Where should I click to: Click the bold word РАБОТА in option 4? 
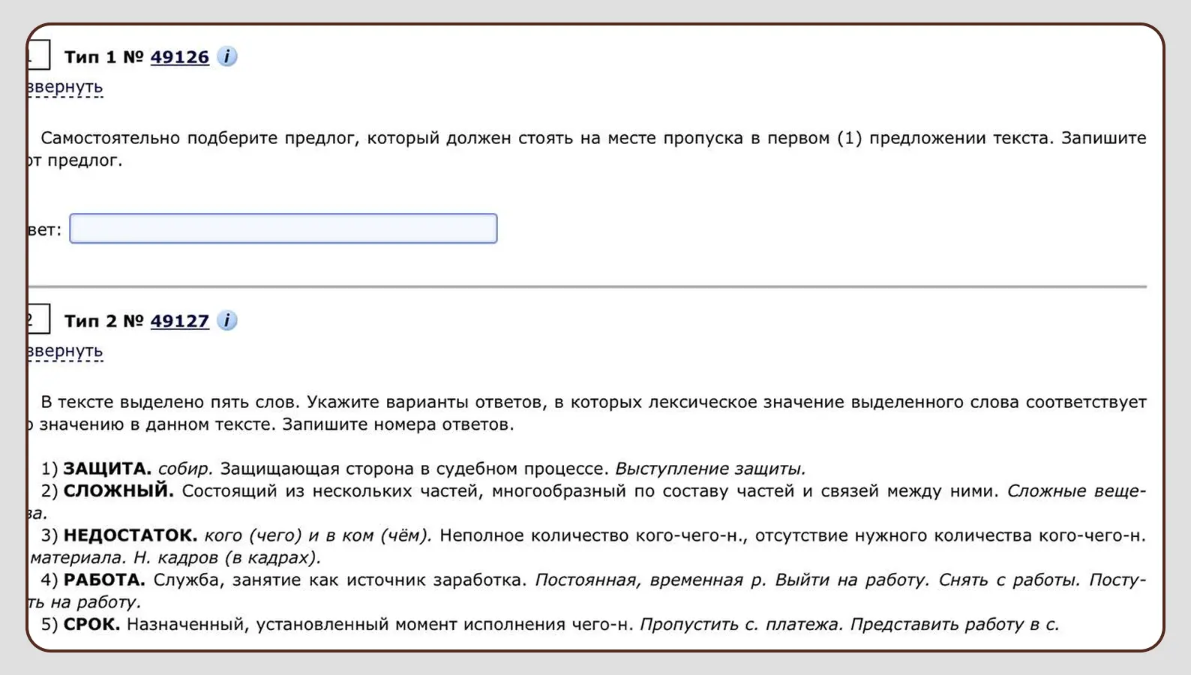[x=103, y=580]
